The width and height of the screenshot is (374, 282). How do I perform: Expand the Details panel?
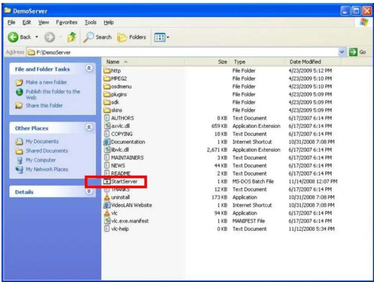tap(89, 191)
